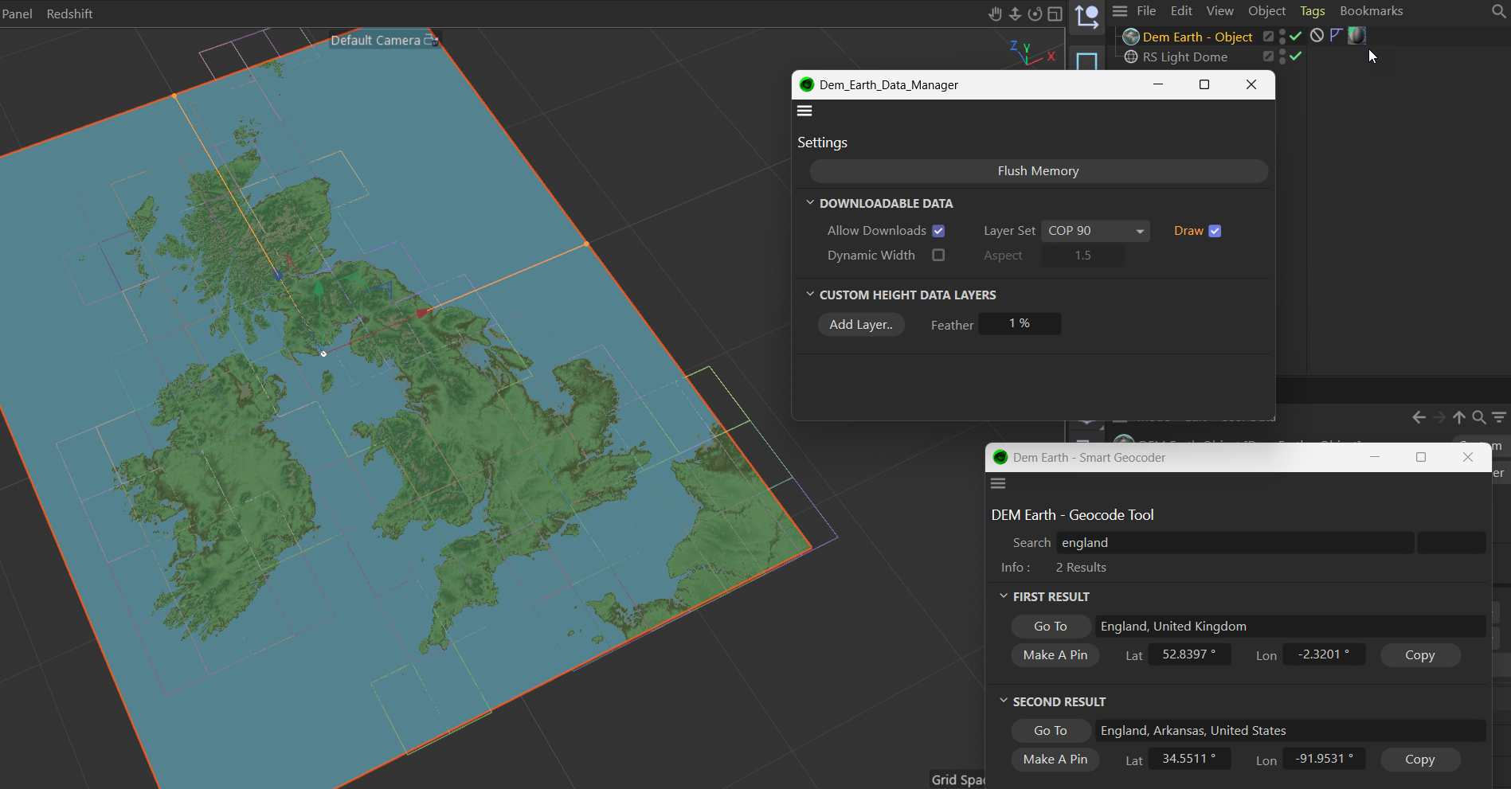The height and width of the screenshot is (789, 1511).
Task: Open the Object Manager search icon
Action: (1498, 11)
